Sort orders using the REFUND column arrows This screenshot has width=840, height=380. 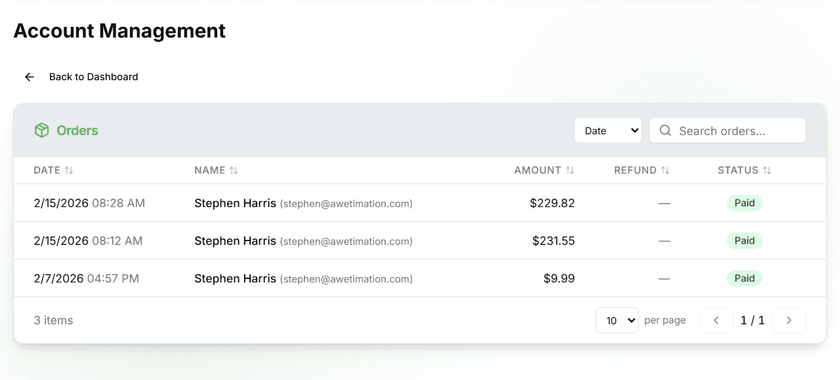click(x=666, y=170)
